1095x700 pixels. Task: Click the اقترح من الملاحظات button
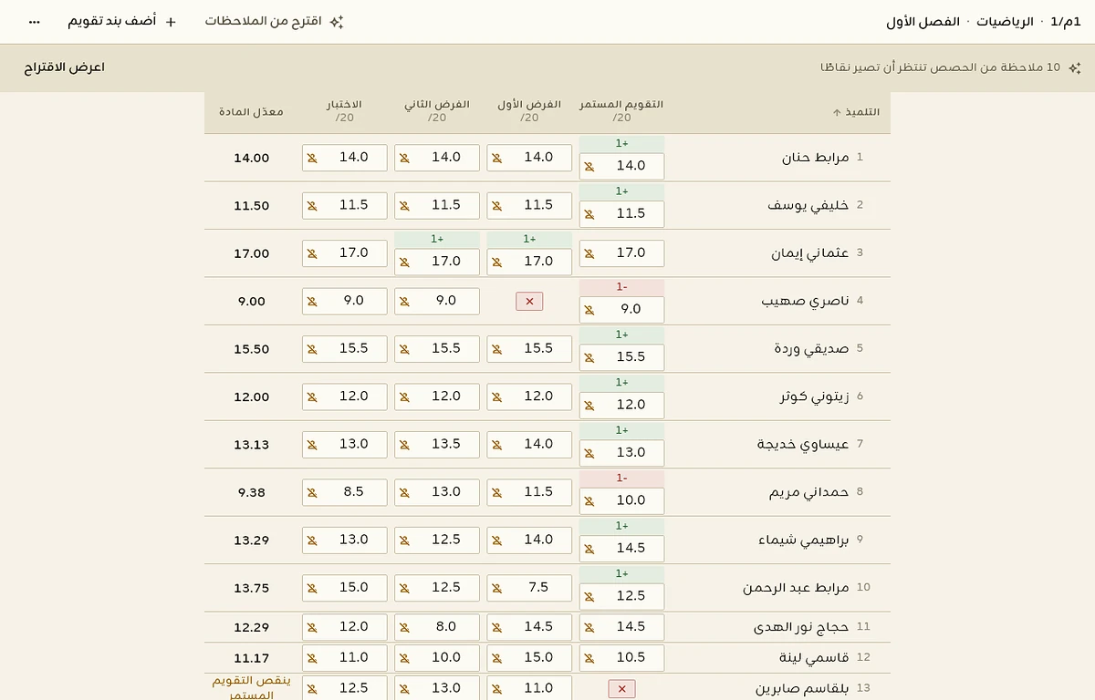click(274, 21)
